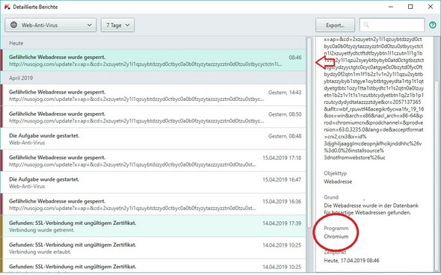Select blocked address entry from 15.04.2019 16:36
The image size is (441, 275).
pos(153,205)
